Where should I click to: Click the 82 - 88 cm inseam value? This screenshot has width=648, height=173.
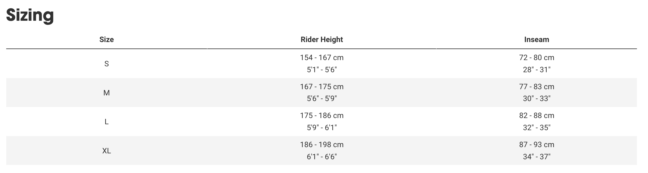(x=536, y=116)
